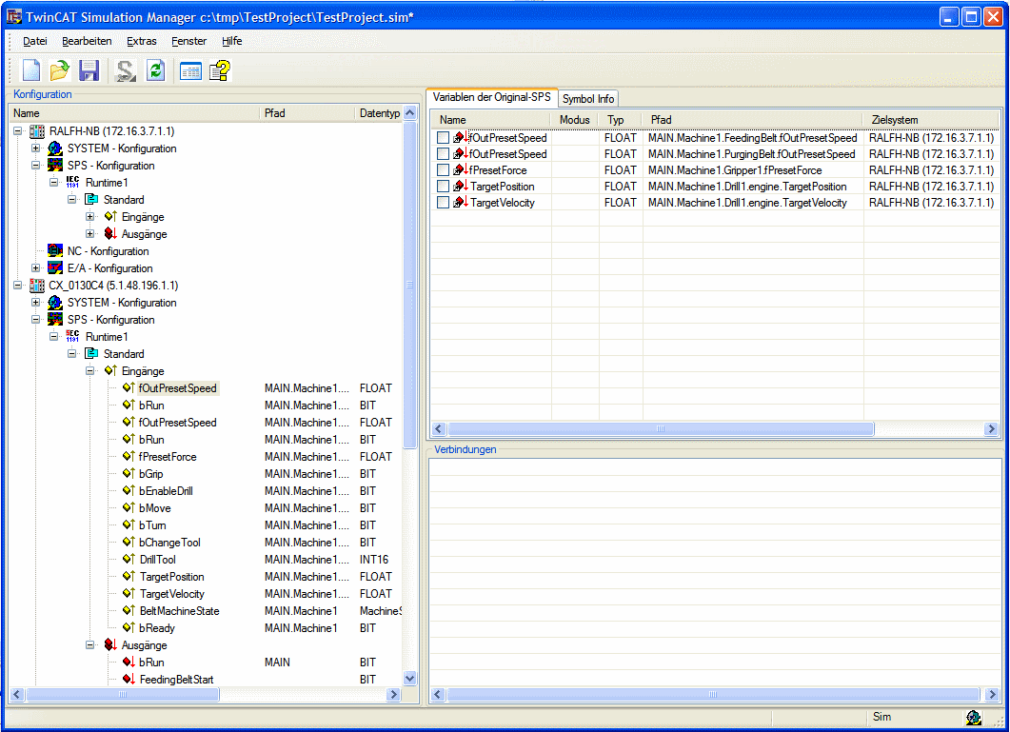This screenshot has height=732, width=1010.
Task: Select the Variablen der Original-SPS tab
Action: (x=491, y=97)
